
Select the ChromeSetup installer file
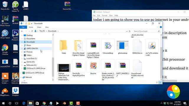pyautogui.click(x=108, y=47)
